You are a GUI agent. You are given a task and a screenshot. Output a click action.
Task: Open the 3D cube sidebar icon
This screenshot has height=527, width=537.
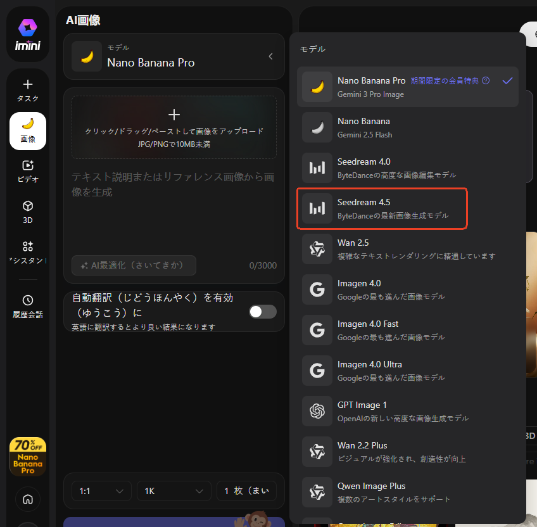[x=28, y=206]
